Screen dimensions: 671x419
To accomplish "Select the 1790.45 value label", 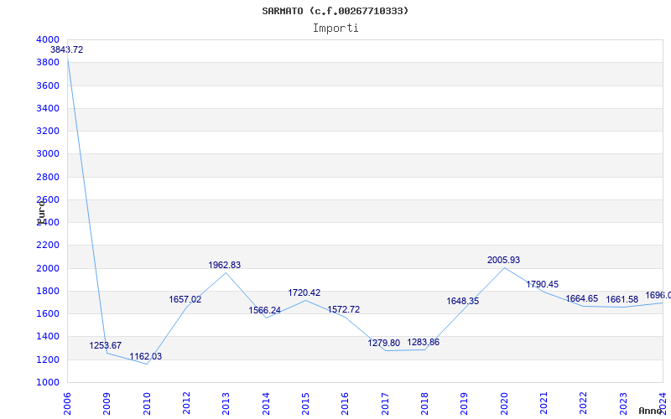I will click(x=543, y=284).
